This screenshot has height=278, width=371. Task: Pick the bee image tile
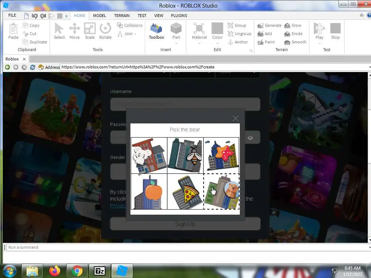point(185,155)
